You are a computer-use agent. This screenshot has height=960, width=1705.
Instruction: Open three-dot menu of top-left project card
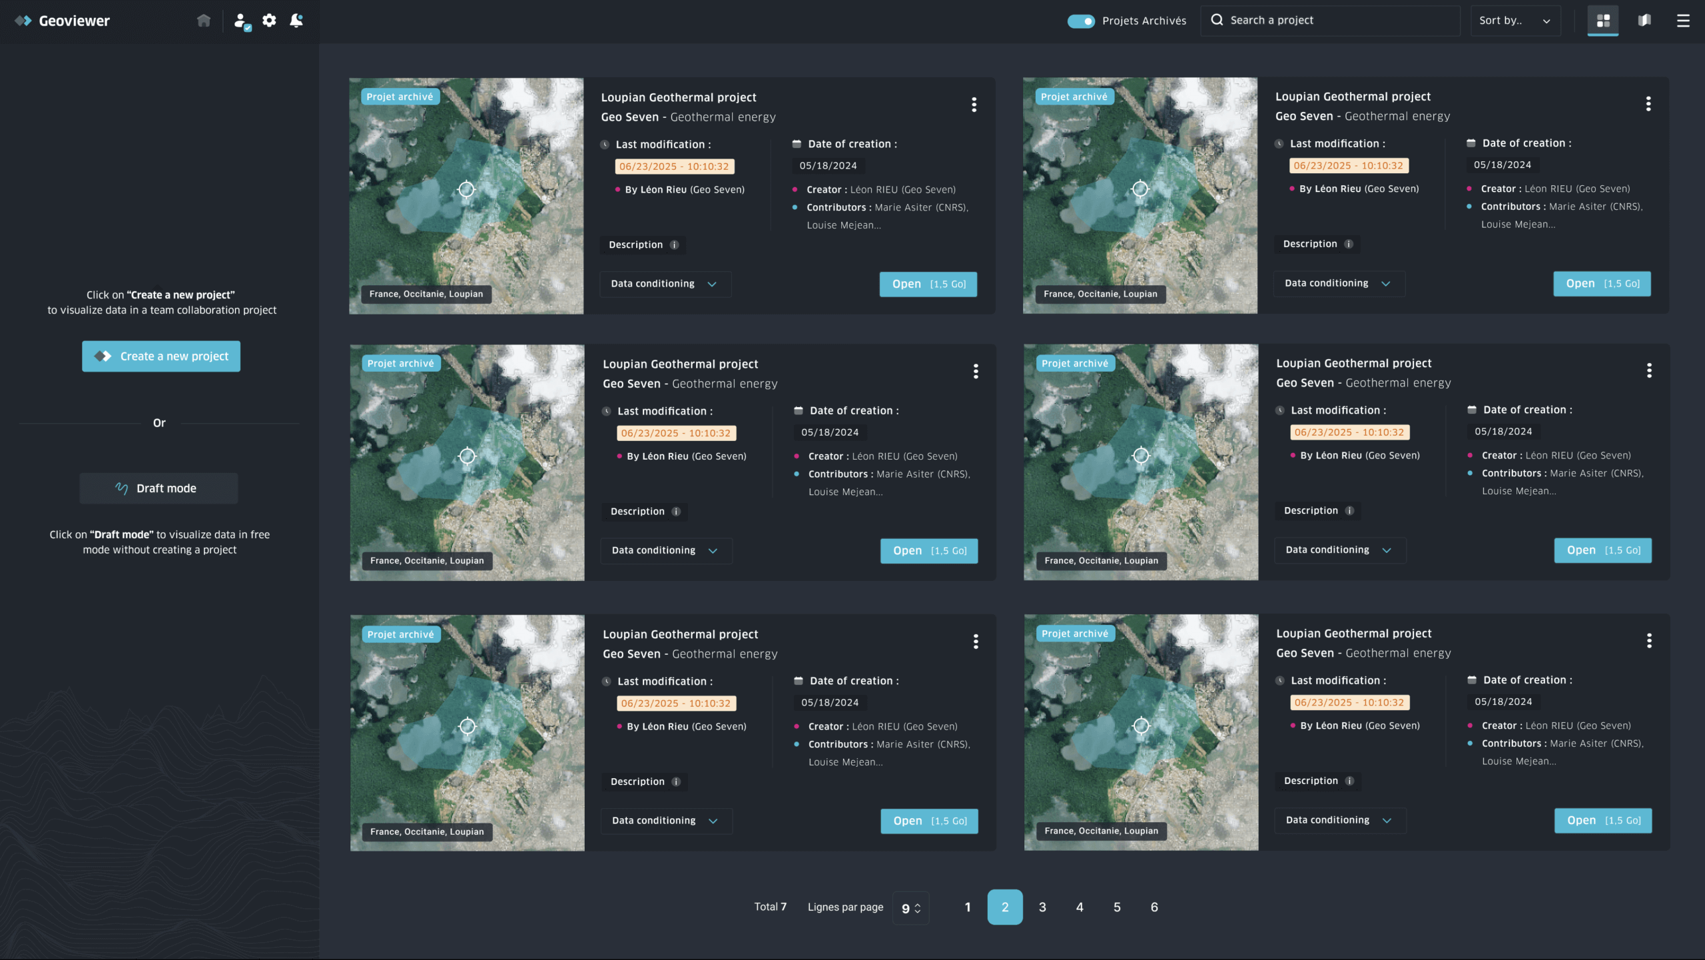pos(974,105)
